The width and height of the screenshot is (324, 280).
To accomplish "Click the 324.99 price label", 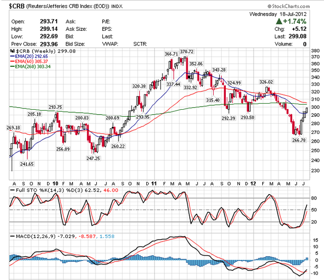I will 234,83.
